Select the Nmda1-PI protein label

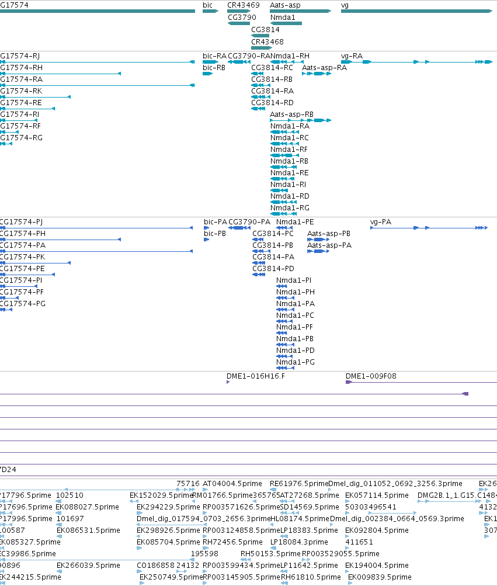click(294, 280)
